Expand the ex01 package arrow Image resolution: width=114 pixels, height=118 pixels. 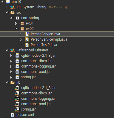pyautogui.click(x=16, y=23)
